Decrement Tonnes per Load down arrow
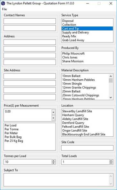The width and height of the screenshot is (117, 190). click(x=54, y=163)
